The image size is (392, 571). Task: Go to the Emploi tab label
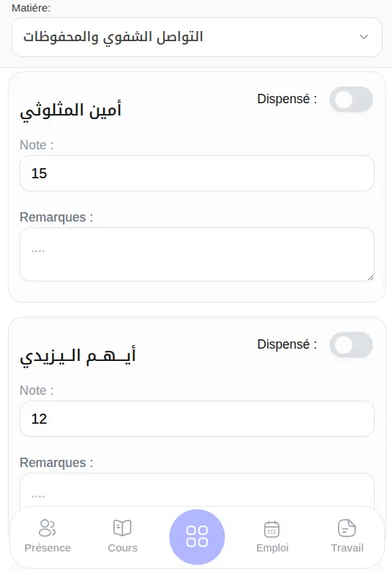pyautogui.click(x=272, y=548)
